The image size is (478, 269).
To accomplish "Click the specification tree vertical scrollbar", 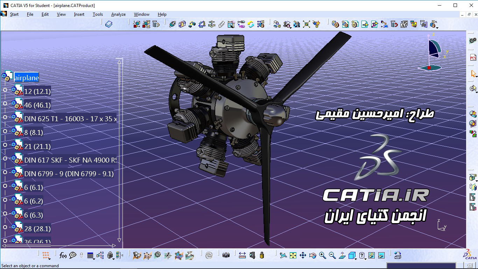I will coord(119,151).
